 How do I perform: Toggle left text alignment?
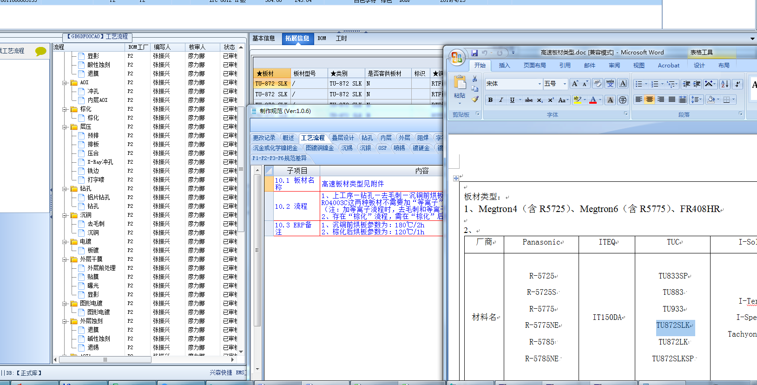click(x=639, y=100)
